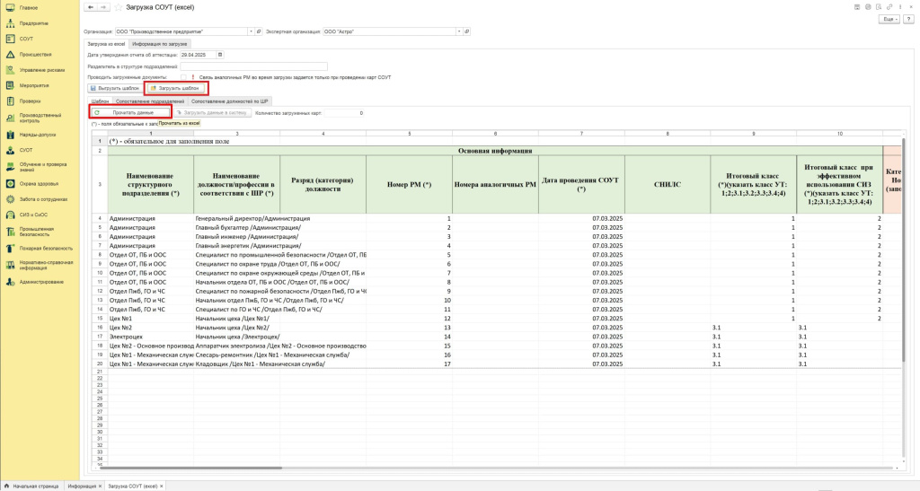The image size is (920, 491).
Task: Select cell Генеральный директор/Администрация
Action: tap(237, 218)
